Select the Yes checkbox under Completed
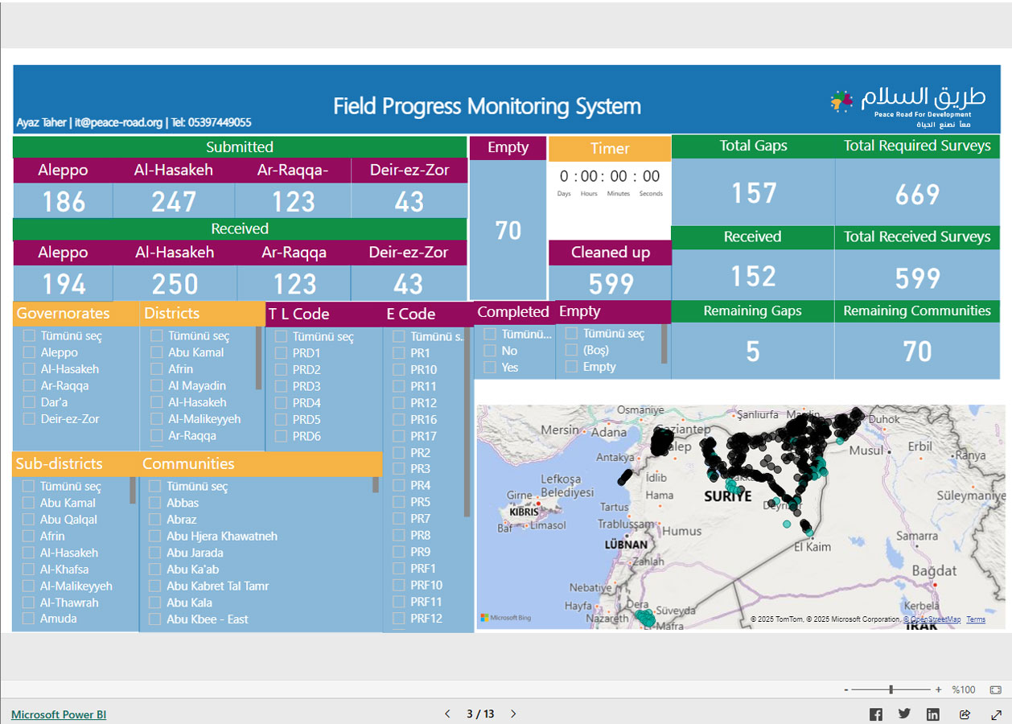This screenshot has width=1012, height=724. (489, 368)
